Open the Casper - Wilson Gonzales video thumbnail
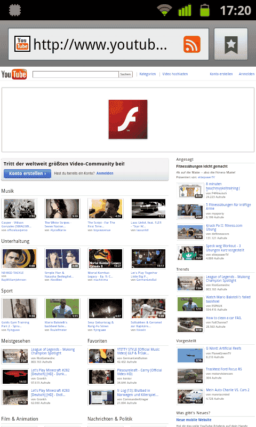This screenshot has width=256, height=427. coord(19,209)
